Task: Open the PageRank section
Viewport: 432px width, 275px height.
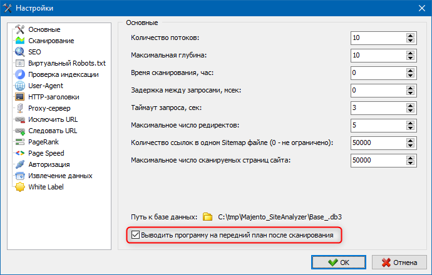Action: tap(44, 142)
